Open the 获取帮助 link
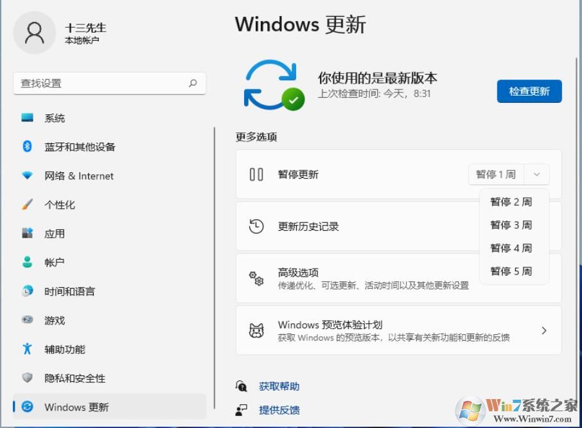The image size is (582, 428). 278,386
